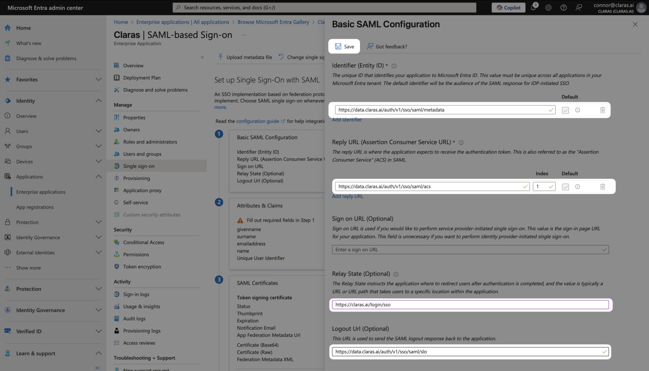
Task: Click the Sign on URL field
Action: [x=470, y=250]
